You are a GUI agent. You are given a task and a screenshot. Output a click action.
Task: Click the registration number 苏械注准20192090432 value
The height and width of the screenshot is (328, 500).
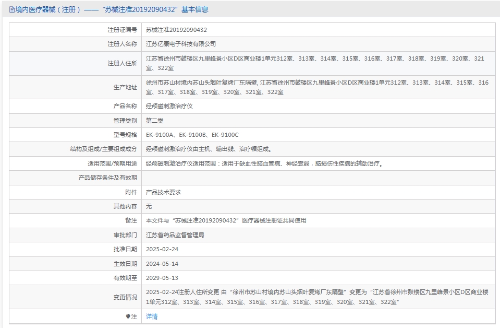pos(176,30)
